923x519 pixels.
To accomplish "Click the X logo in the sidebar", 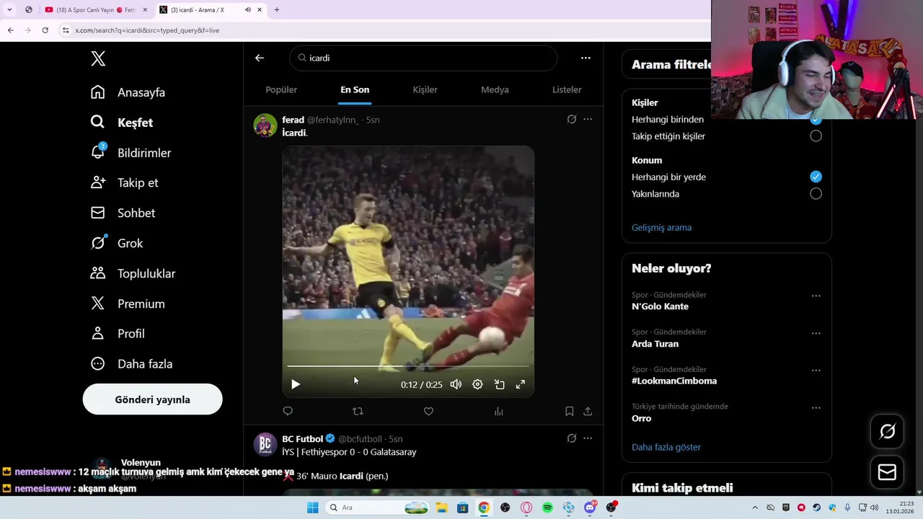I will coord(98,58).
